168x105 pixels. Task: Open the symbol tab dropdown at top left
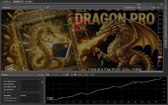click(2, 2)
